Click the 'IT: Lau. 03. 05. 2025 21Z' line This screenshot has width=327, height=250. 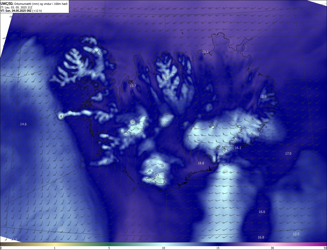pos(16,7)
